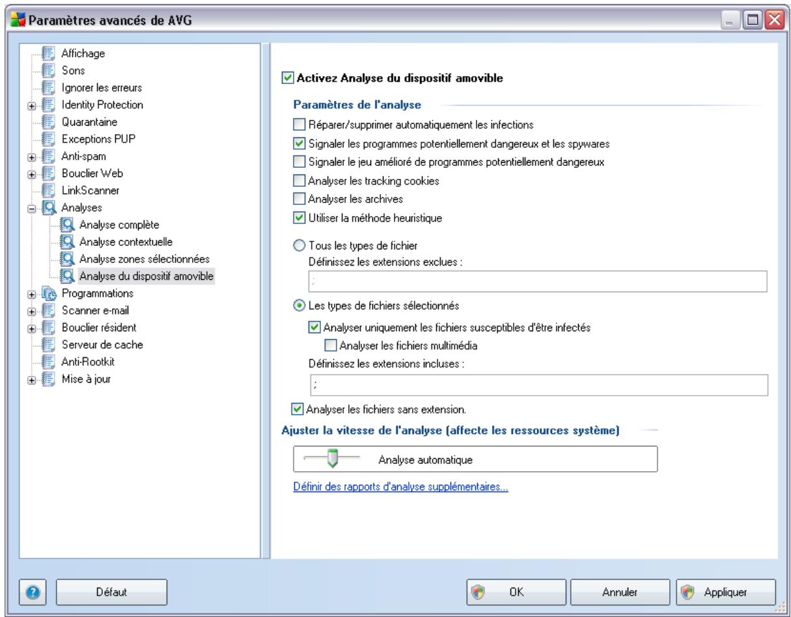Image resolution: width=791 pixels, height=617 pixels.
Task: Click the Appliquer button
Action: click(x=727, y=591)
